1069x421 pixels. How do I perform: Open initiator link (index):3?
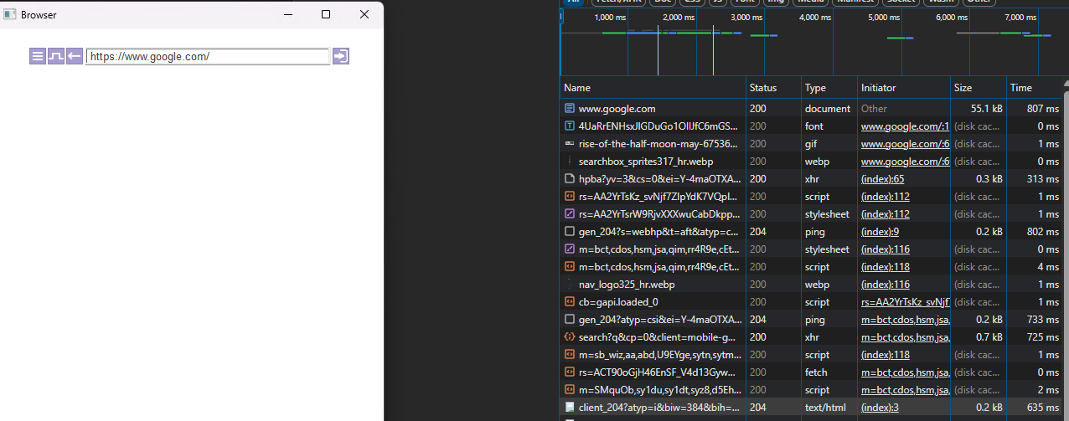point(880,408)
